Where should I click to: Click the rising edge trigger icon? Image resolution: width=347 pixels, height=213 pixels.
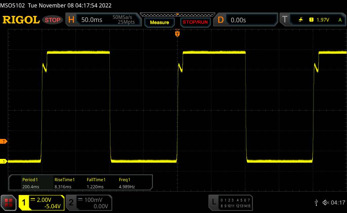(301, 20)
